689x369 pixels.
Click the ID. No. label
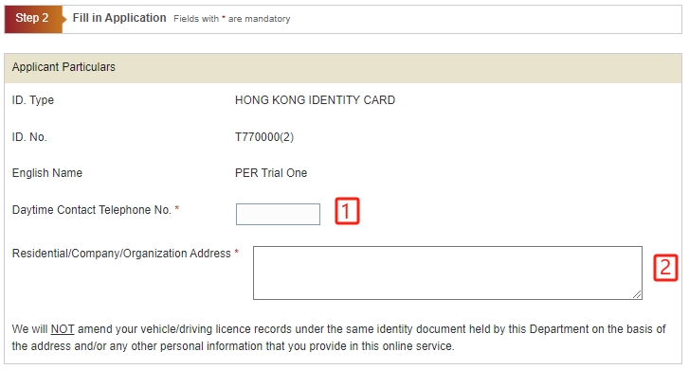coord(29,137)
